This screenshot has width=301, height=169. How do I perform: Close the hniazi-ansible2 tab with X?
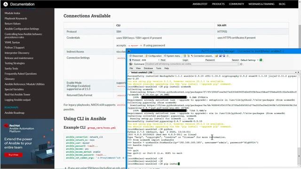click(299, 72)
